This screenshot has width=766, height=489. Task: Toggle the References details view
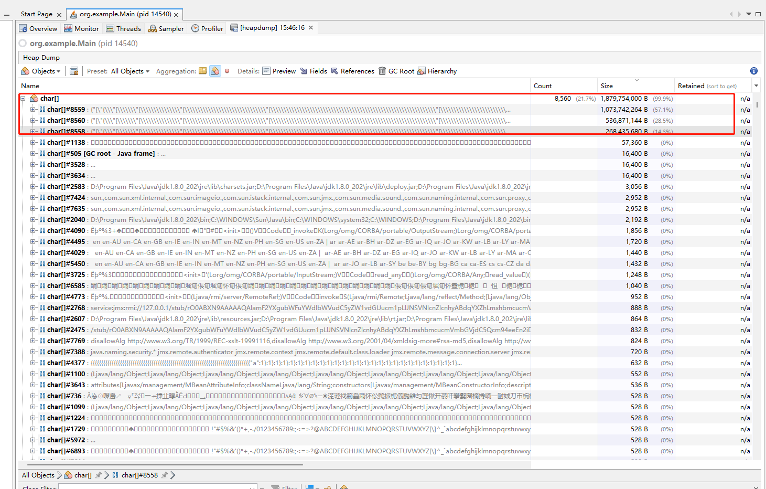click(352, 71)
